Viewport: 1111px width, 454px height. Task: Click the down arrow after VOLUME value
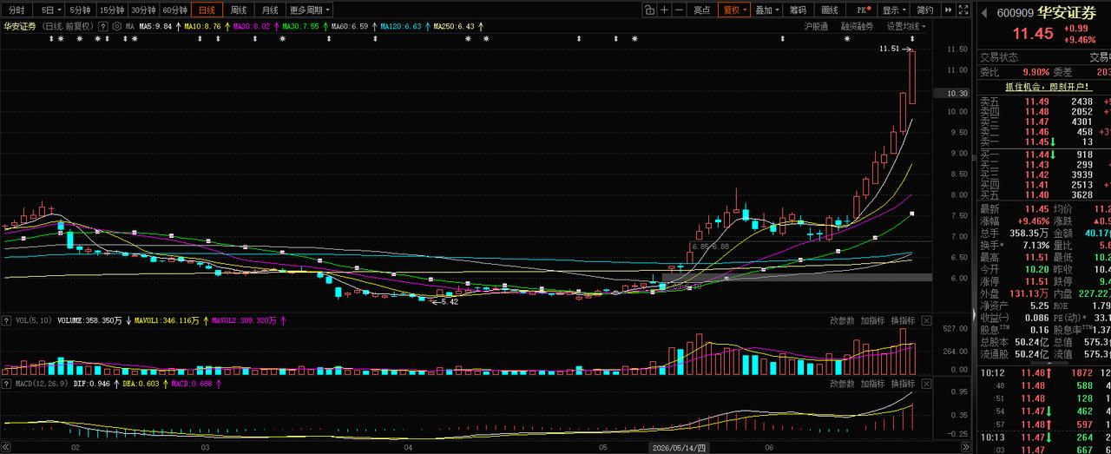[x=128, y=321]
